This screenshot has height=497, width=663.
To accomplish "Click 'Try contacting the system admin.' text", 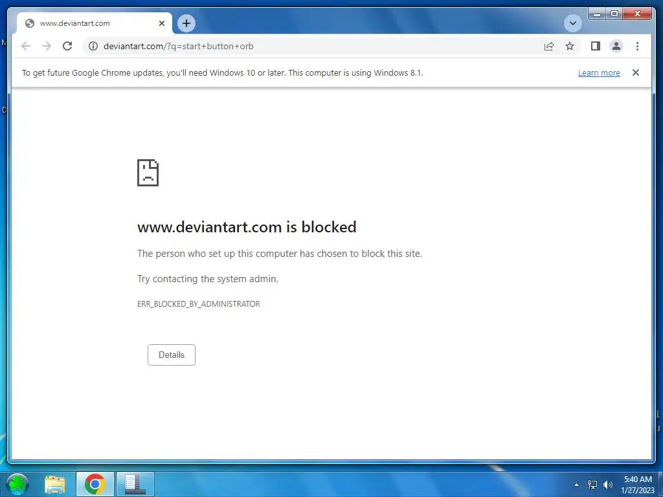I will coord(208,279).
